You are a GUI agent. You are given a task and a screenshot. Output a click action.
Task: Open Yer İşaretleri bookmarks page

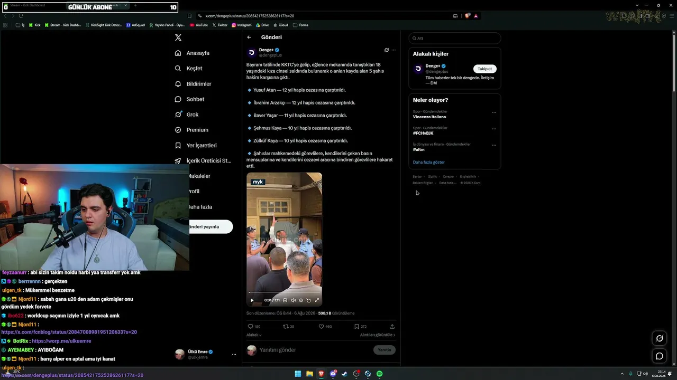[x=196, y=145]
